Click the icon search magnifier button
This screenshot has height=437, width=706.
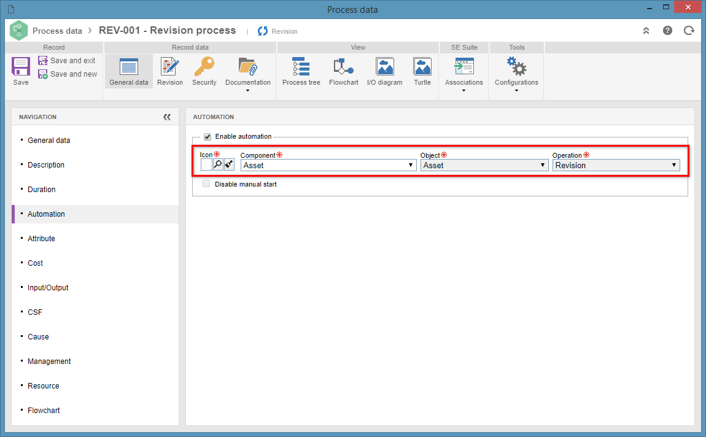tap(218, 164)
